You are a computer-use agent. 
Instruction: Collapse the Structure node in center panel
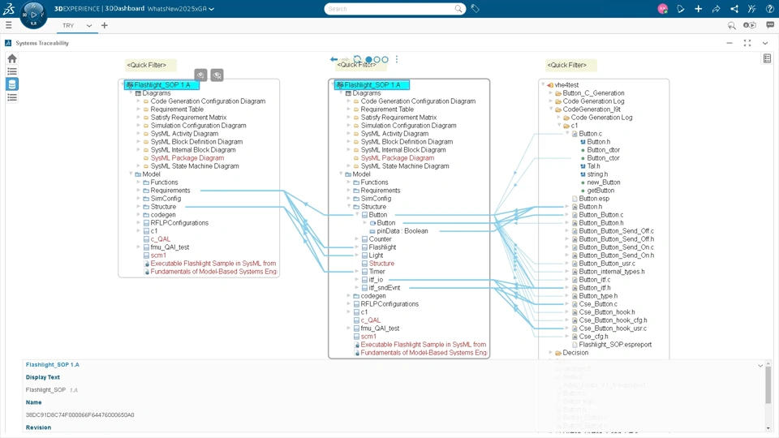click(x=349, y=207)
